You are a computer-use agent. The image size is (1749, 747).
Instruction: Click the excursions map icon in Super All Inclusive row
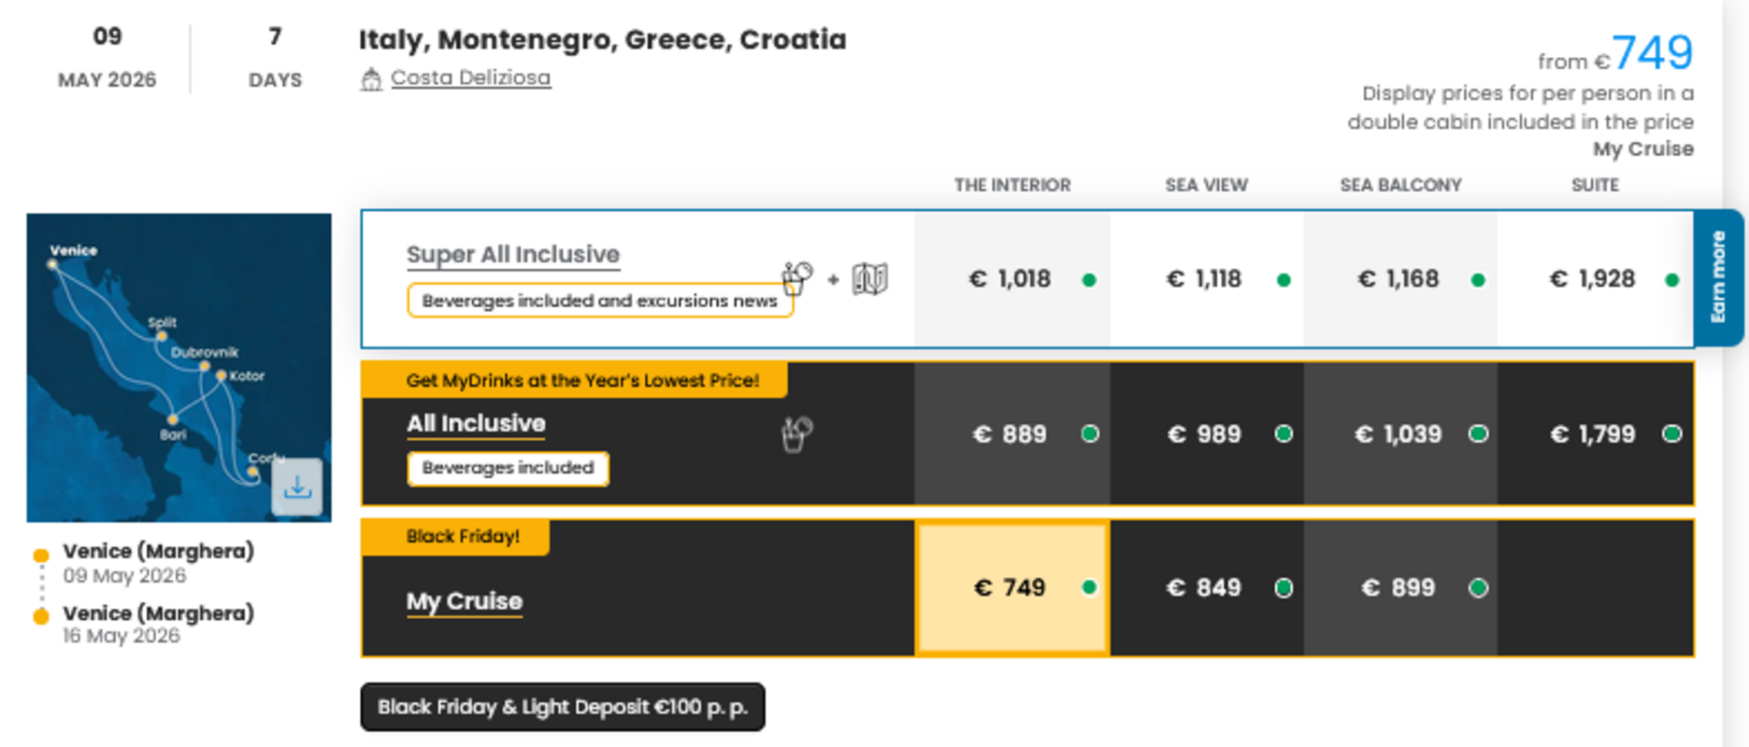(869, 277)
